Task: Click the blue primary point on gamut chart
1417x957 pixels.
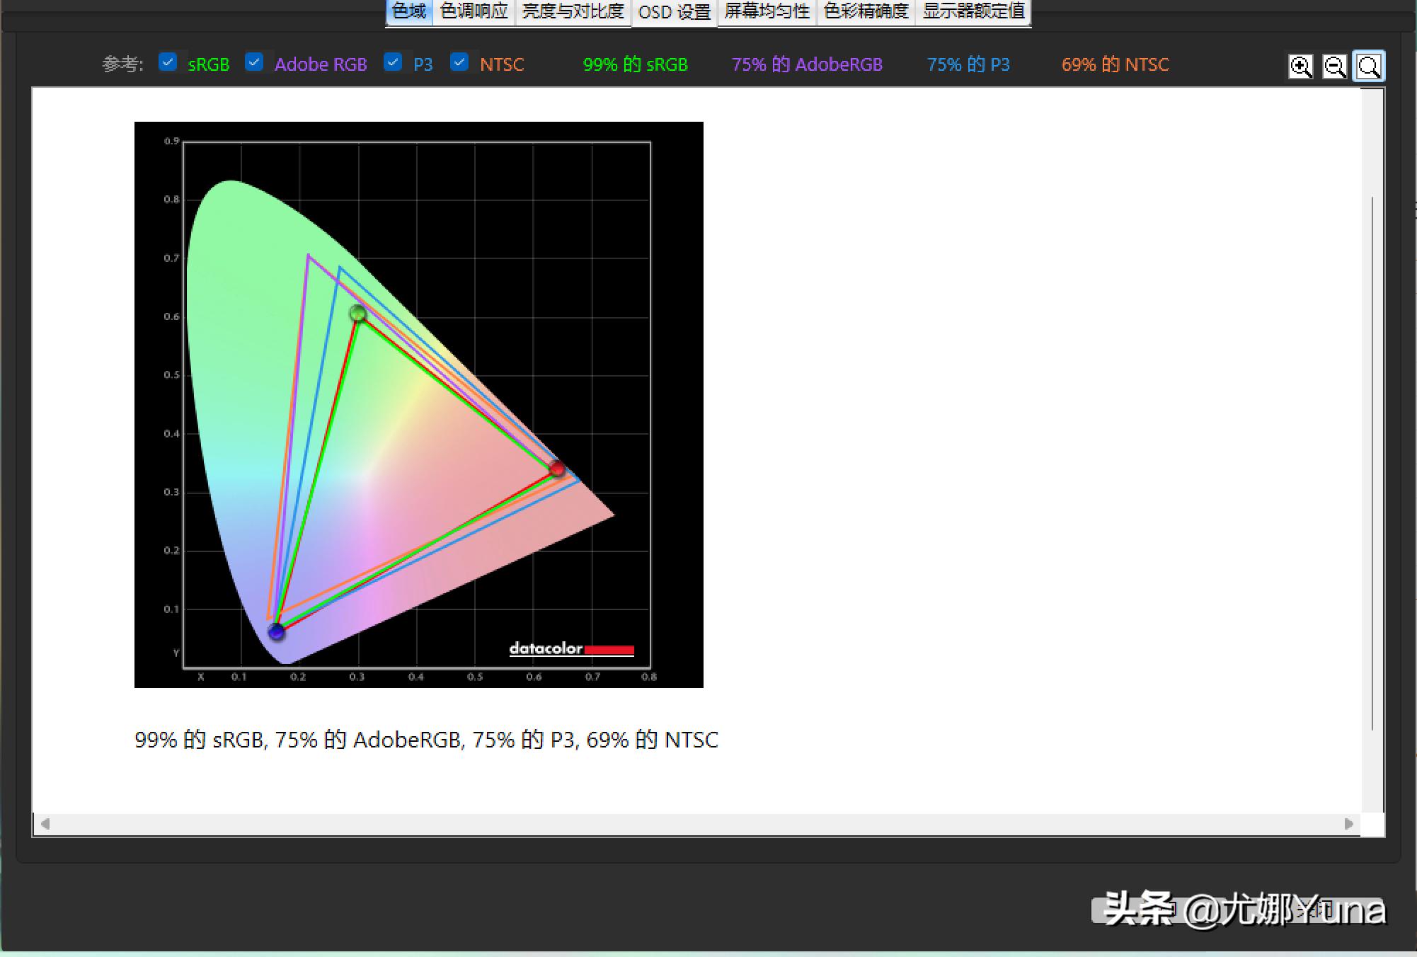Action: click(276, 631)
